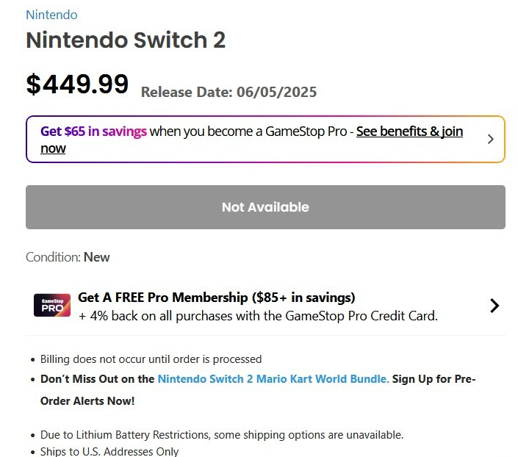518x457 pixels.
Task: Expand the FREE Pro Membership offer arrow
Action: pyautogui.click(x=494, y=306)
